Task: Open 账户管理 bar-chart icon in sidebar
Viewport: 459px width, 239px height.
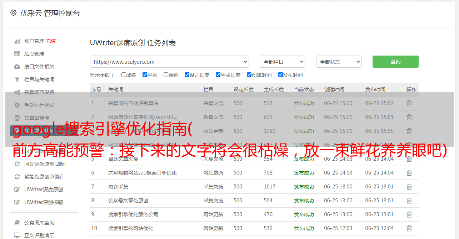Action: pos(17,41)
